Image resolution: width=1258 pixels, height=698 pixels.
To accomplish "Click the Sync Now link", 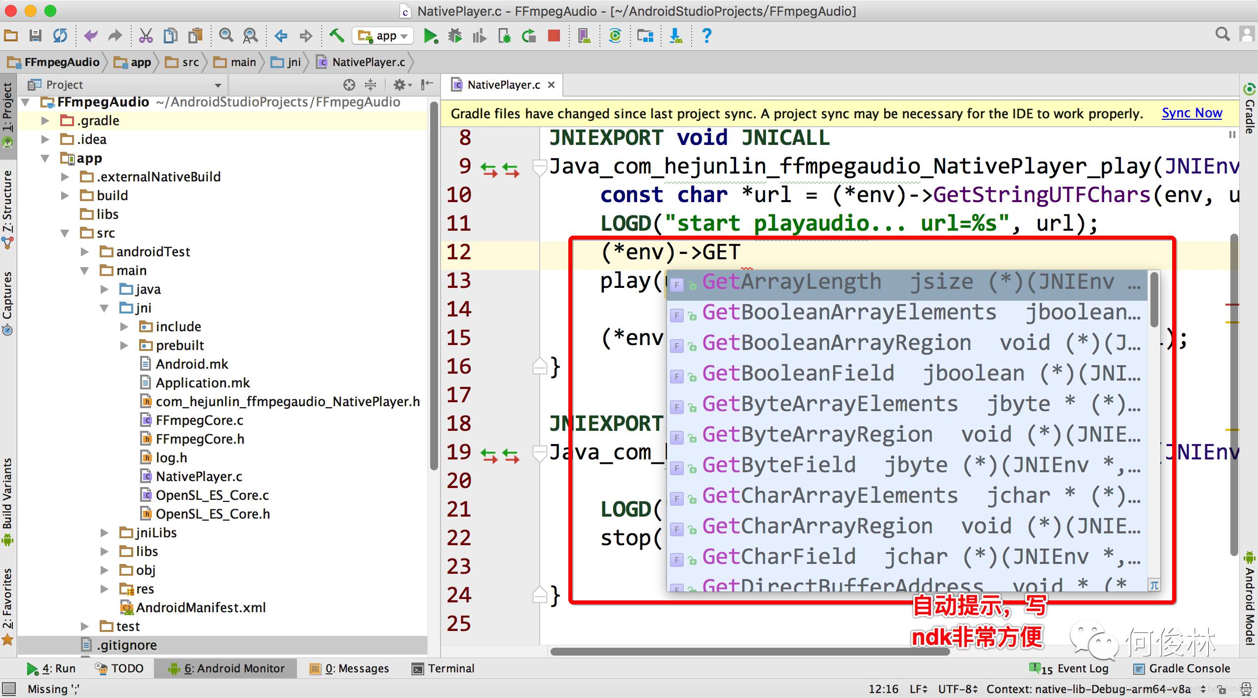I will [1191, 113].
